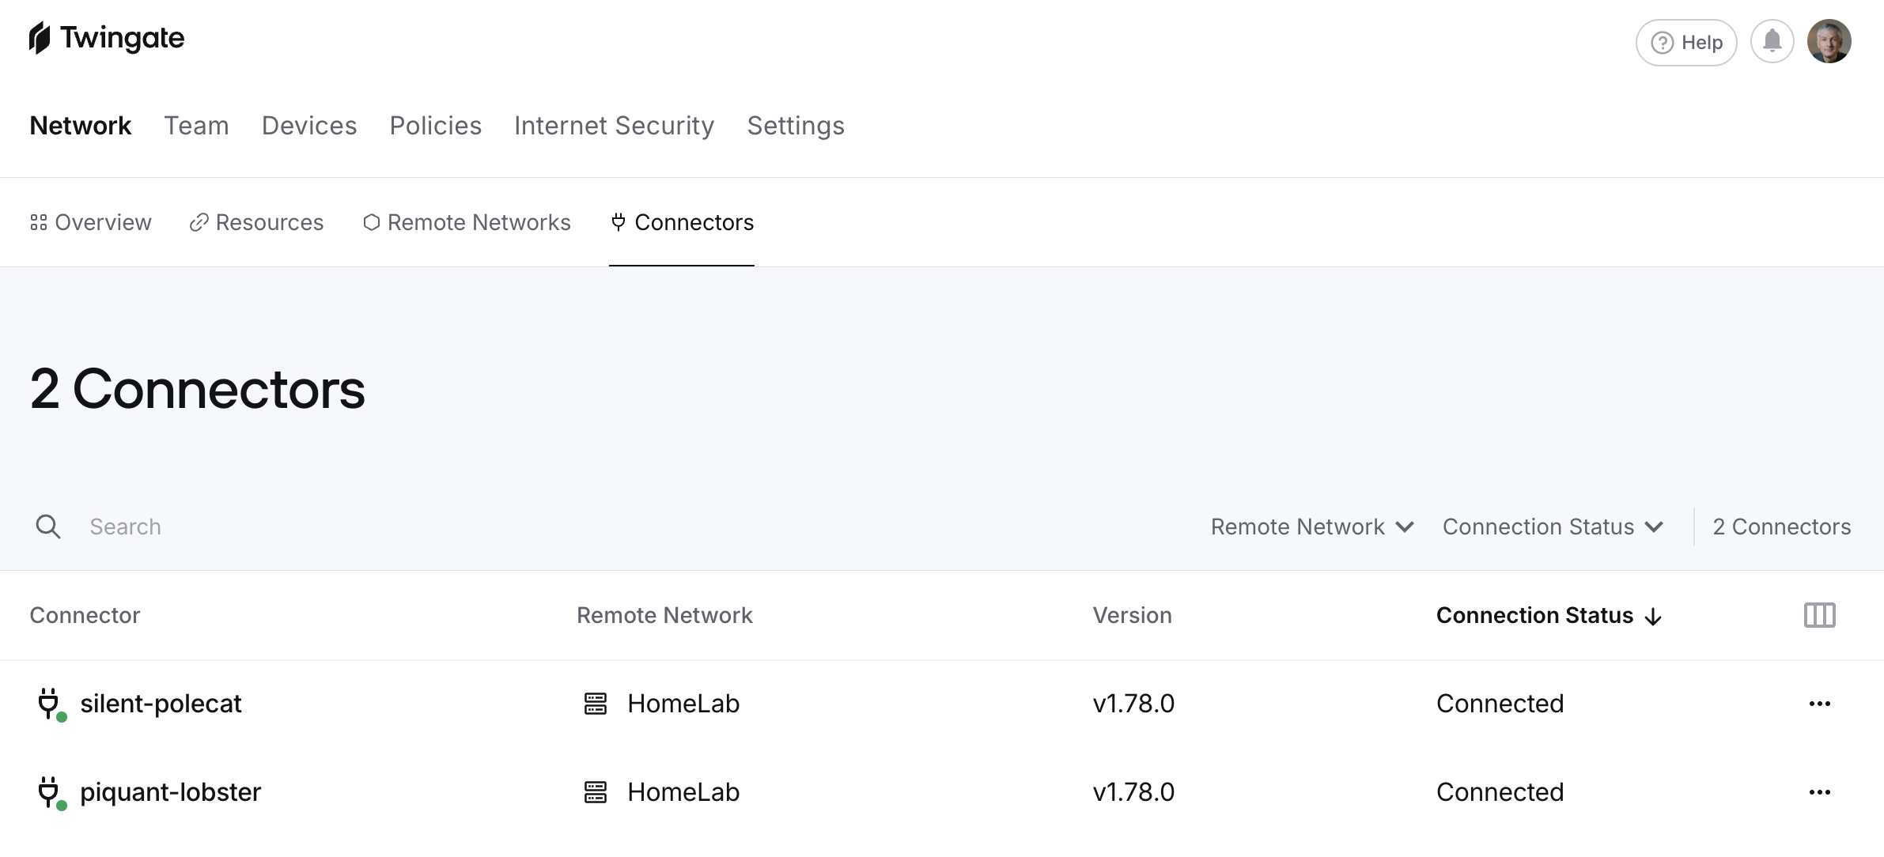Screen dimensions: 1884x857
Task: Click the Twingate logo icon
Action: tap(40, 38)
